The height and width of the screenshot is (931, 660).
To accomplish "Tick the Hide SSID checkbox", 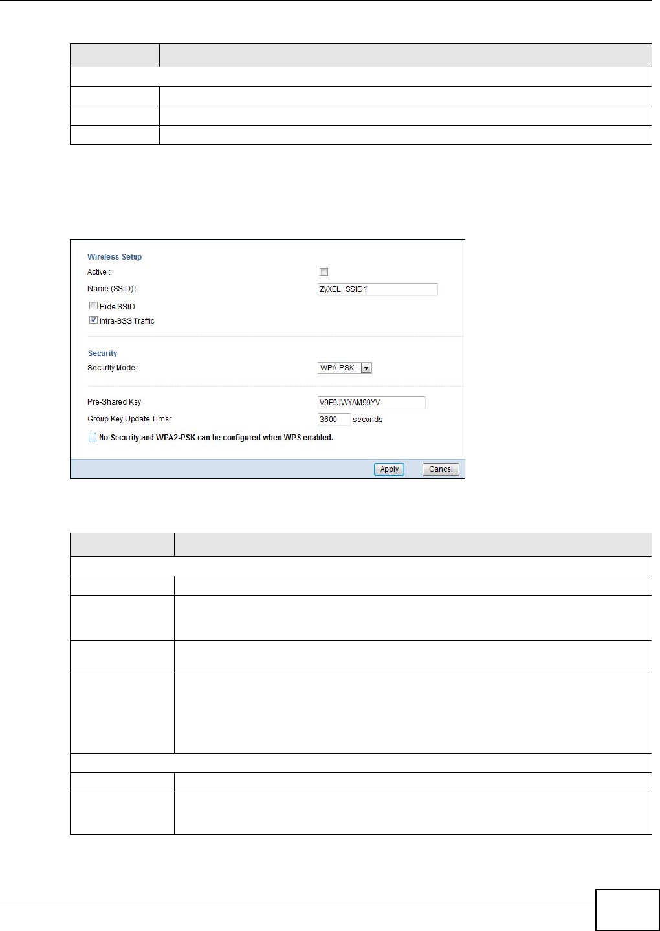I will click(93, 306).
